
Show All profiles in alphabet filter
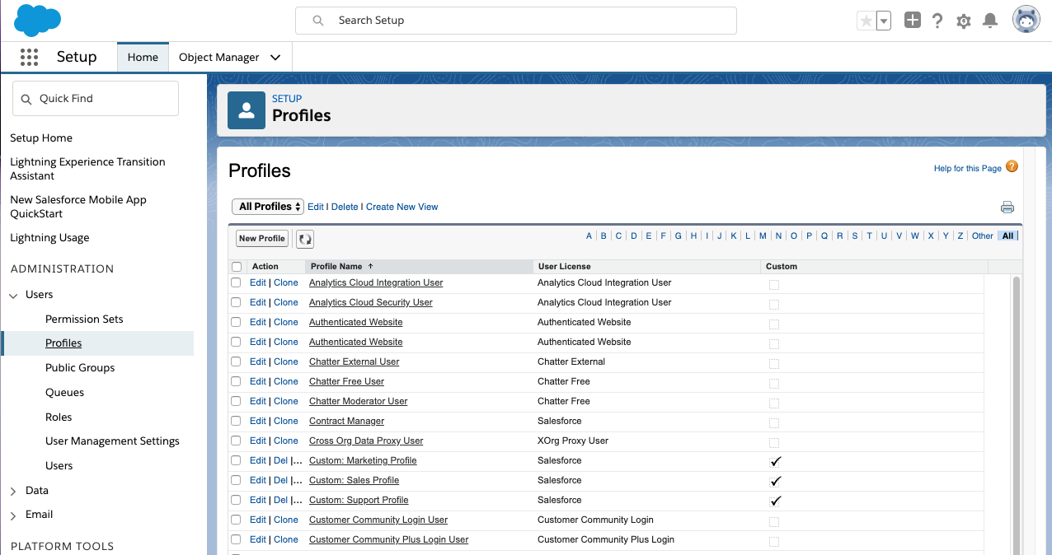[x=1007, y=236]
